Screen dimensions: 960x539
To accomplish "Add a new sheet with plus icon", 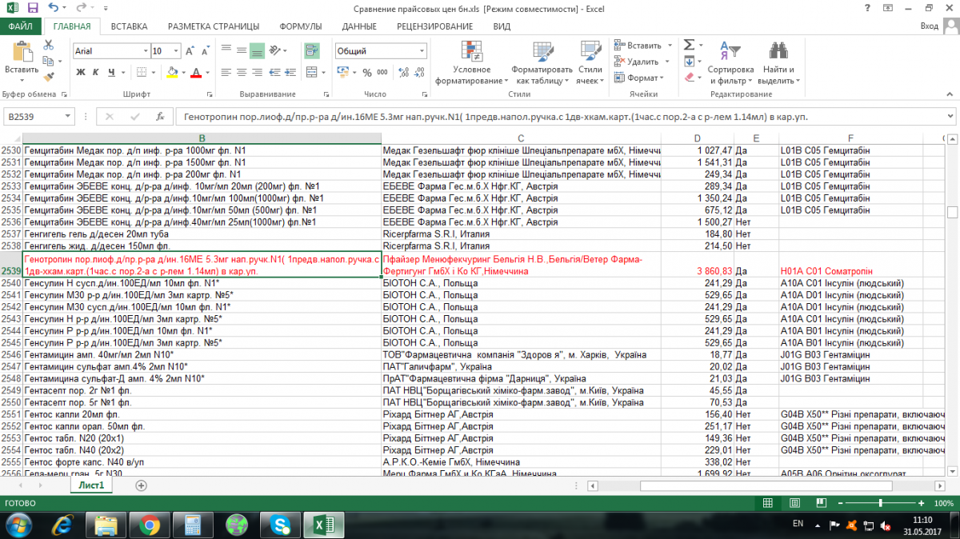I will click(142, 485).
